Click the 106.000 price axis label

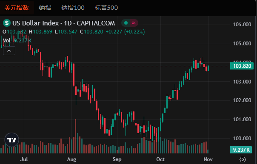[x=242, y=25]
